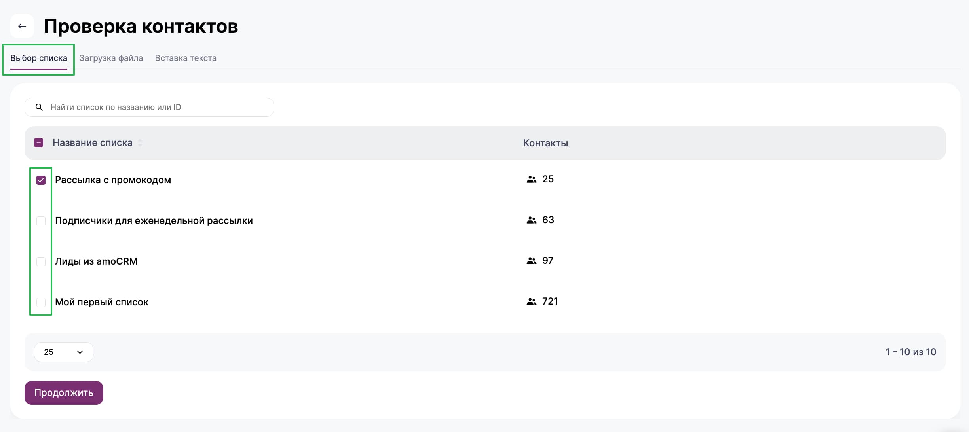Screen dimensions: 969x432
Task: Open the Вставка текста tab
Action: (185, 58)
